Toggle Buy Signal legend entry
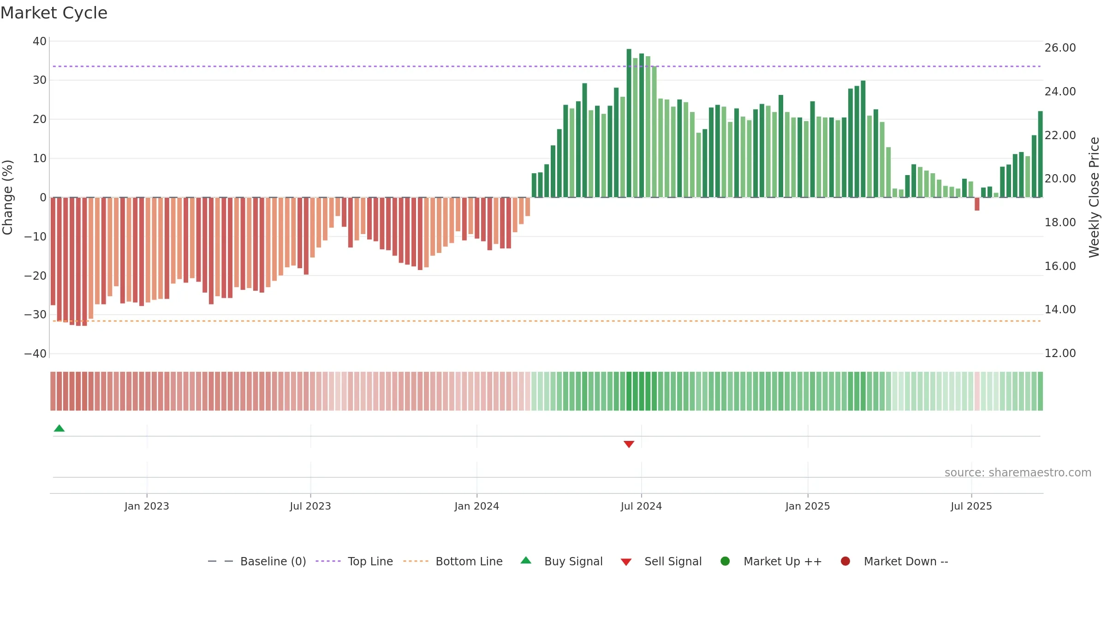 click(x=561, y=561)
